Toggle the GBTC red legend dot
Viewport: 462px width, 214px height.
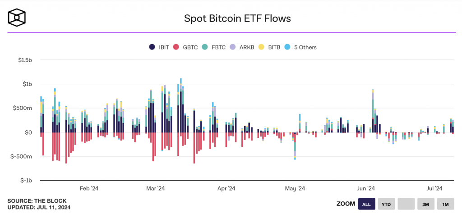(176, 47)
